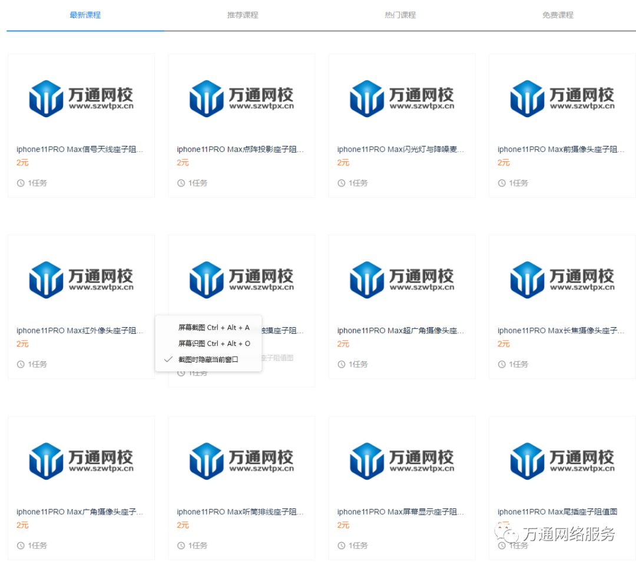Viewport: 636px width, 562px height.
Task: Click clock icon in 广角摄像头座子 card
Action: 21,546
